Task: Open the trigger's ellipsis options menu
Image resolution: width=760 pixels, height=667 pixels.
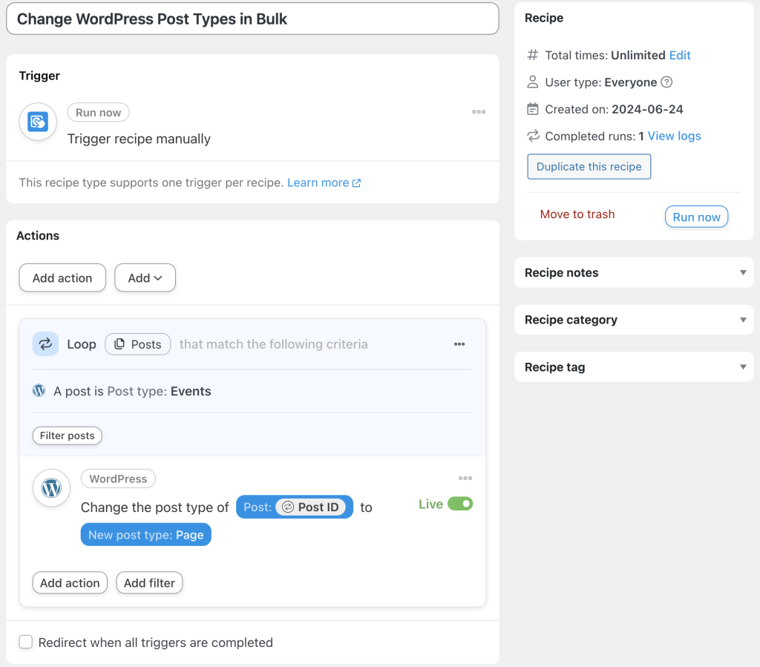Action: 479,110
